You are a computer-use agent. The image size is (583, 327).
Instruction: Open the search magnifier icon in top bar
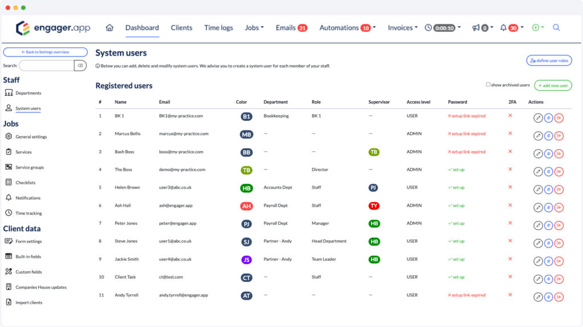556,27
